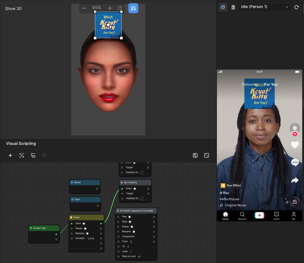Switch to the For You tab in the preview
304x263 pixels.
click(x=271, y=85)
